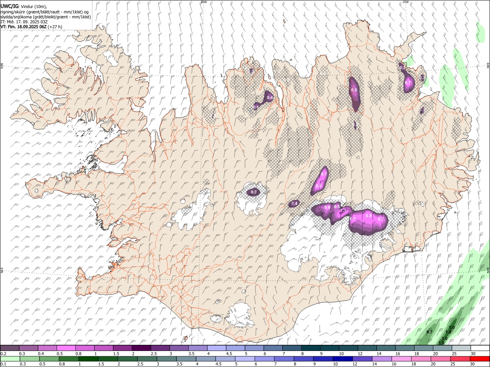The width and height of the screenshot is (490, 367).
Task: Click the 0.3 snowfall value on Hofsjökull glacier
Action: coord(253,192)
